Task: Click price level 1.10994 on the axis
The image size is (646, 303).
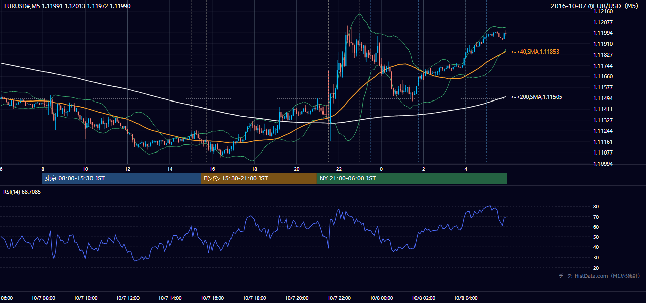Action: [x=603, y=164]
